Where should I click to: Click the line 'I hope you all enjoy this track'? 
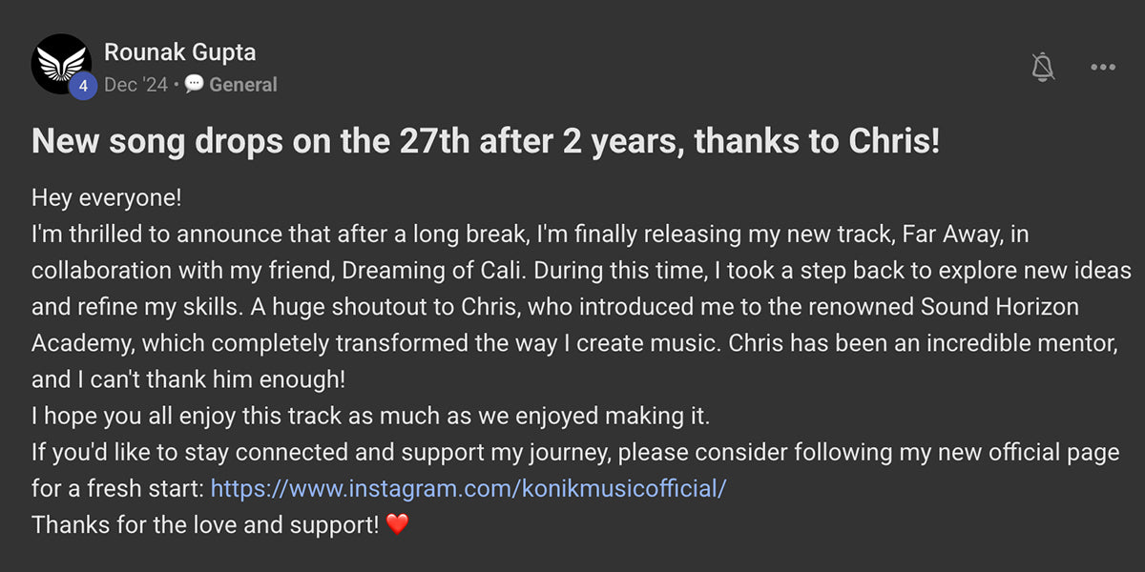371,416
